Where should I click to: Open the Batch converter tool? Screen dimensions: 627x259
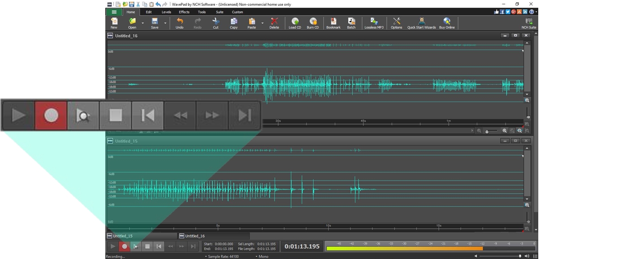[x=351, y=23]
